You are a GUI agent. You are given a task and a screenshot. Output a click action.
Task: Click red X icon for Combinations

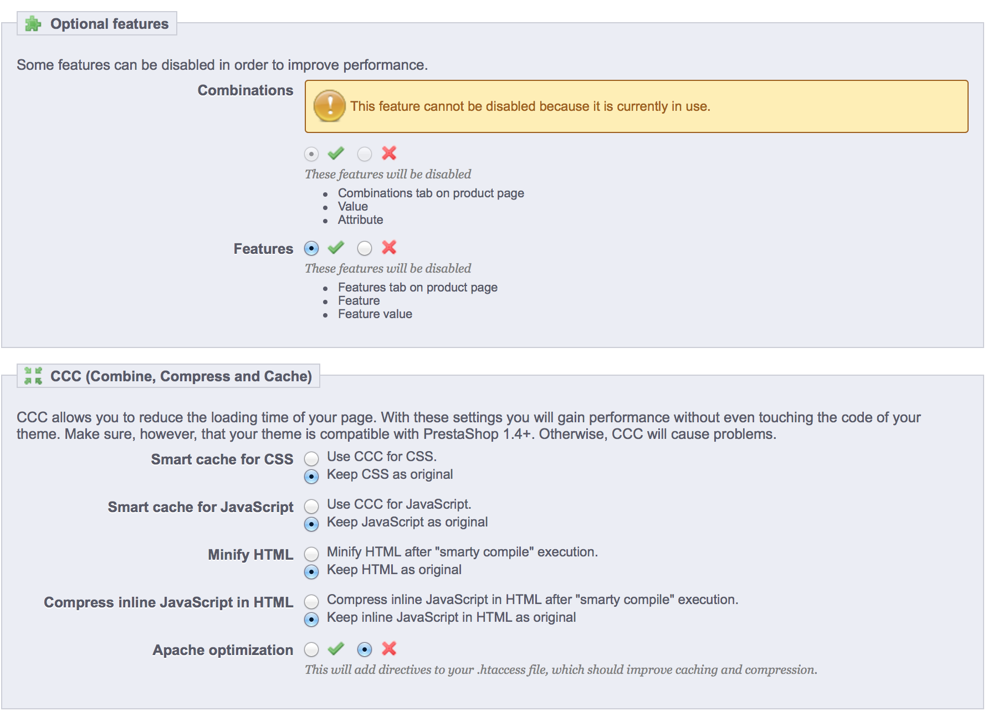pos(389,154)
